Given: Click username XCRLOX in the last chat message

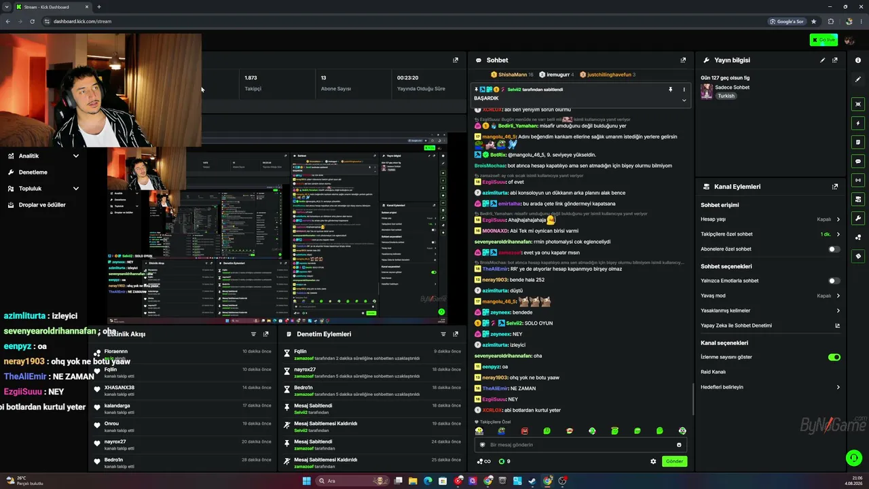Looking at the screenshot, I should coord(493,410).
